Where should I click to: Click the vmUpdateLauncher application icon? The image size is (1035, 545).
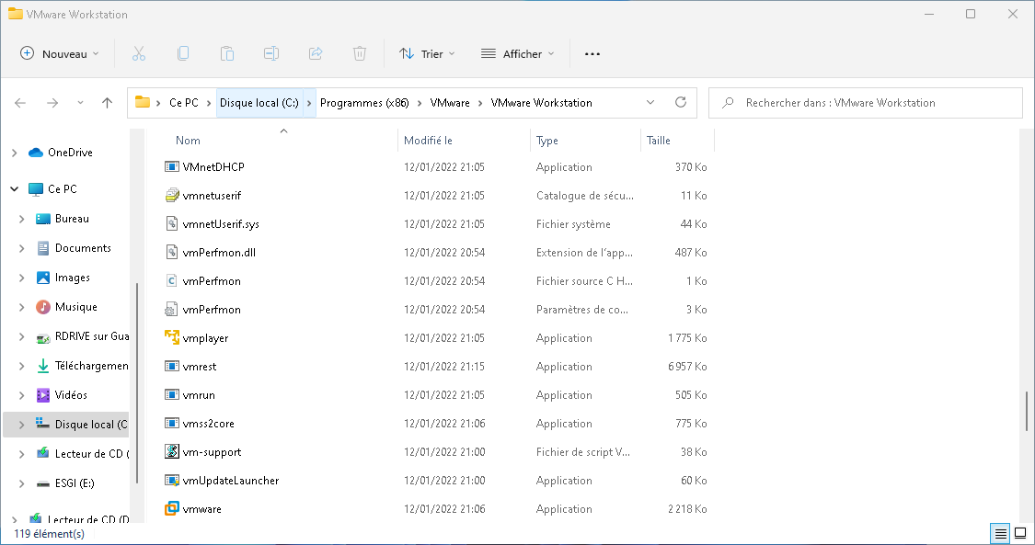[172, 480]
